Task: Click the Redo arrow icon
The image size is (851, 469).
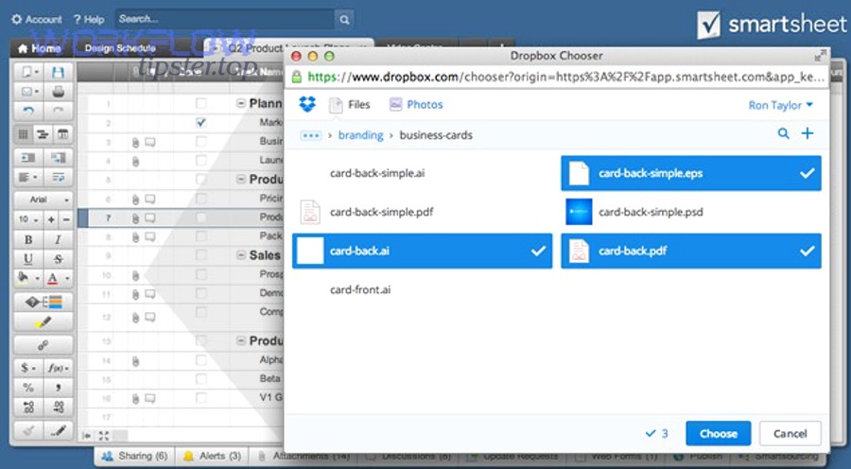Action: click(58, 112)
